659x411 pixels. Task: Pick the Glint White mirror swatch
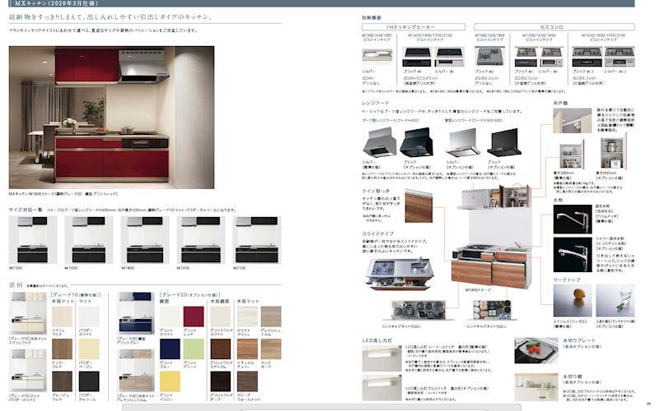click(x=170, y=316)
